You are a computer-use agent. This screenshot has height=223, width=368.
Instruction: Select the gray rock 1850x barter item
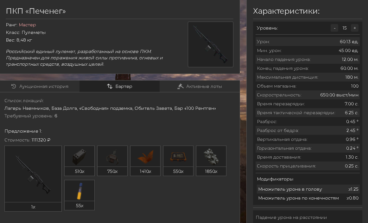tap(211, 161)
